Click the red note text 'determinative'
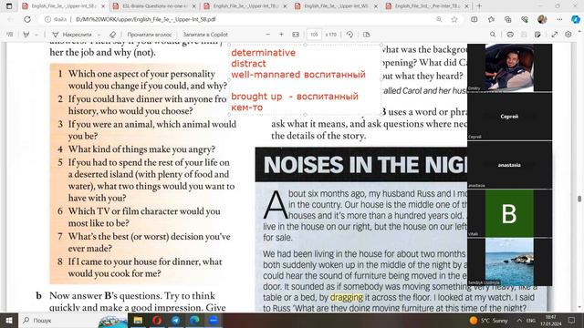 (264, 53)
